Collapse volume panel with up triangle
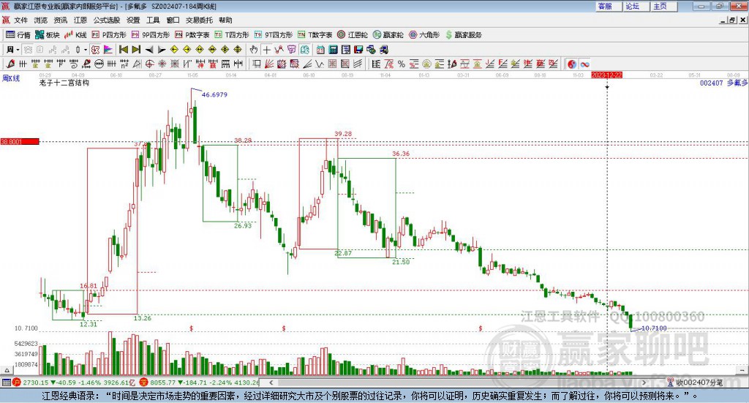Screen dimensions: 749x403 point(7,370)
